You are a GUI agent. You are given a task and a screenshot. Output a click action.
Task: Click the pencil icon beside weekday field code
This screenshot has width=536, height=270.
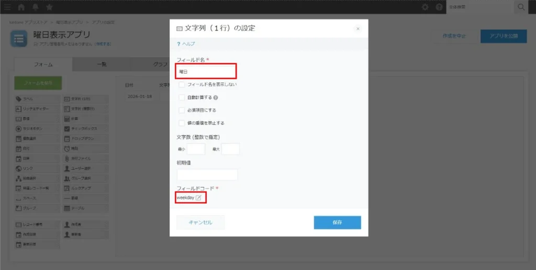click(x=198, y=198)
